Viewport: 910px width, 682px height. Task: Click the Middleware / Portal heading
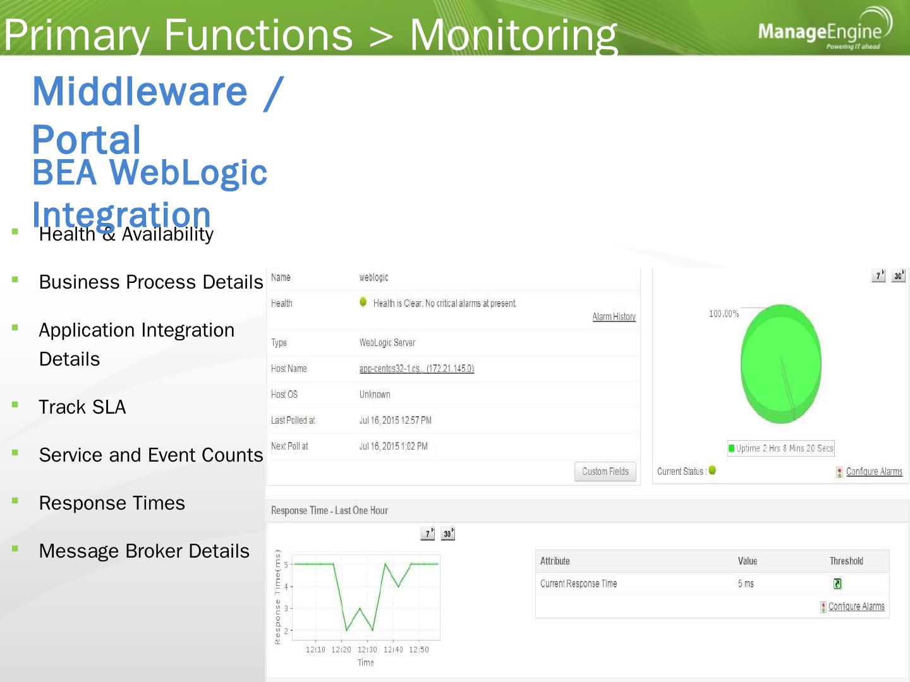coord(158,115)
